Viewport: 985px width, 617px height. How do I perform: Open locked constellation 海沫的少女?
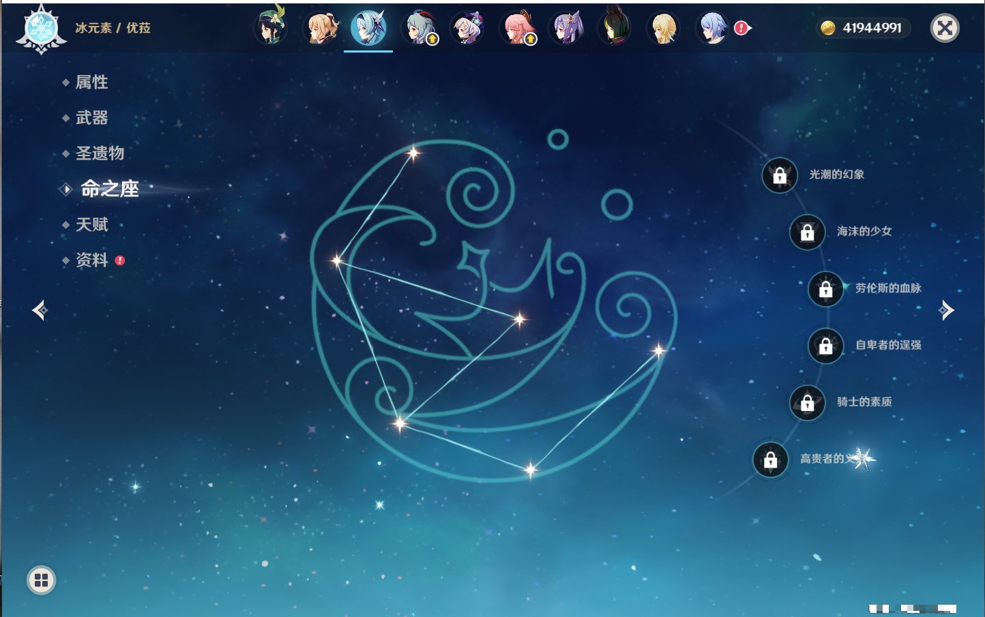click(808, 232)
